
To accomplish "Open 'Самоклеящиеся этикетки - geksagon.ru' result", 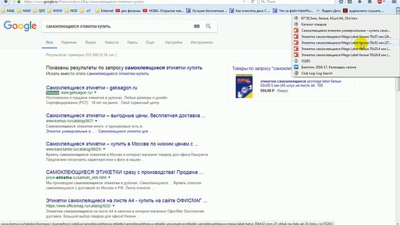I will pos(92,87).
